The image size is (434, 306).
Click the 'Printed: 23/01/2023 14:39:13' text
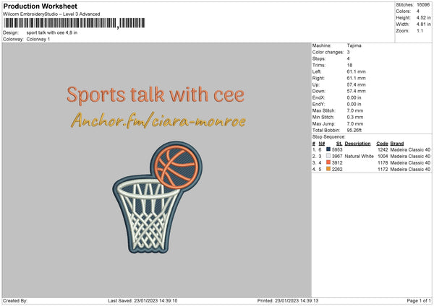click(x=288, y=301)
